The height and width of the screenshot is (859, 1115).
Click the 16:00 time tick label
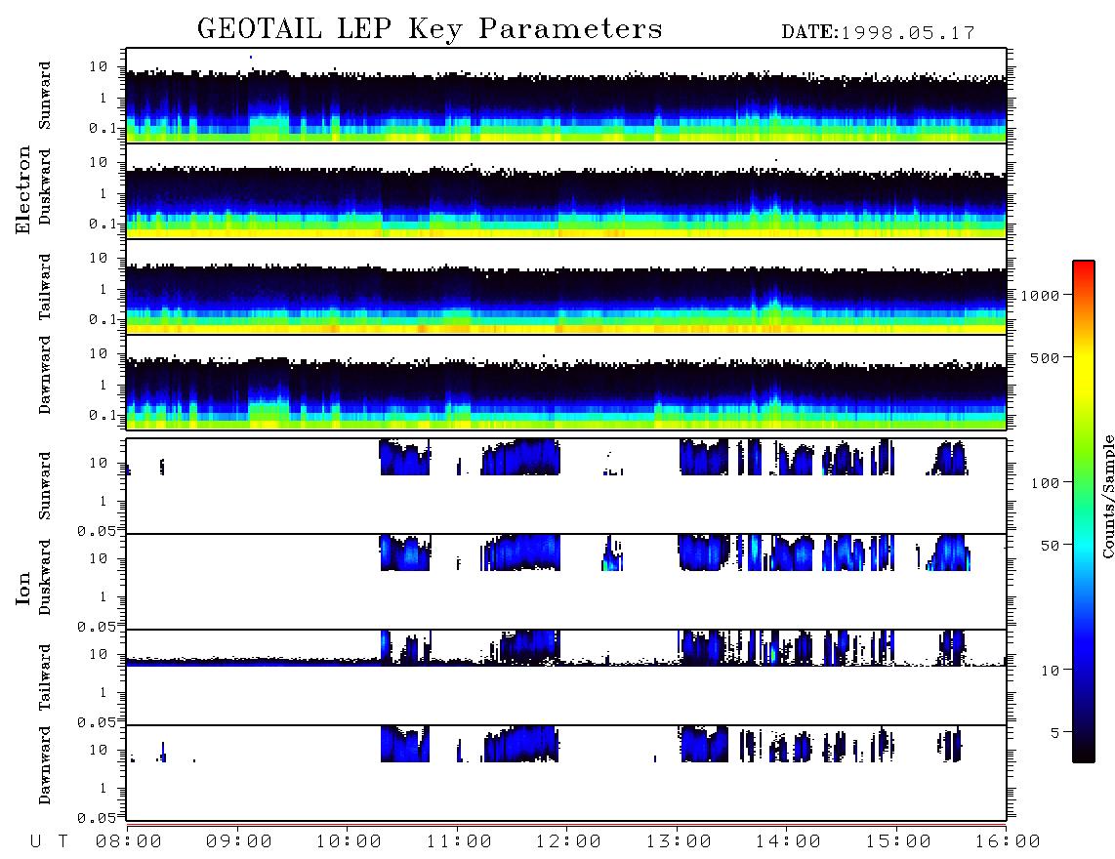coord(1009,842)
